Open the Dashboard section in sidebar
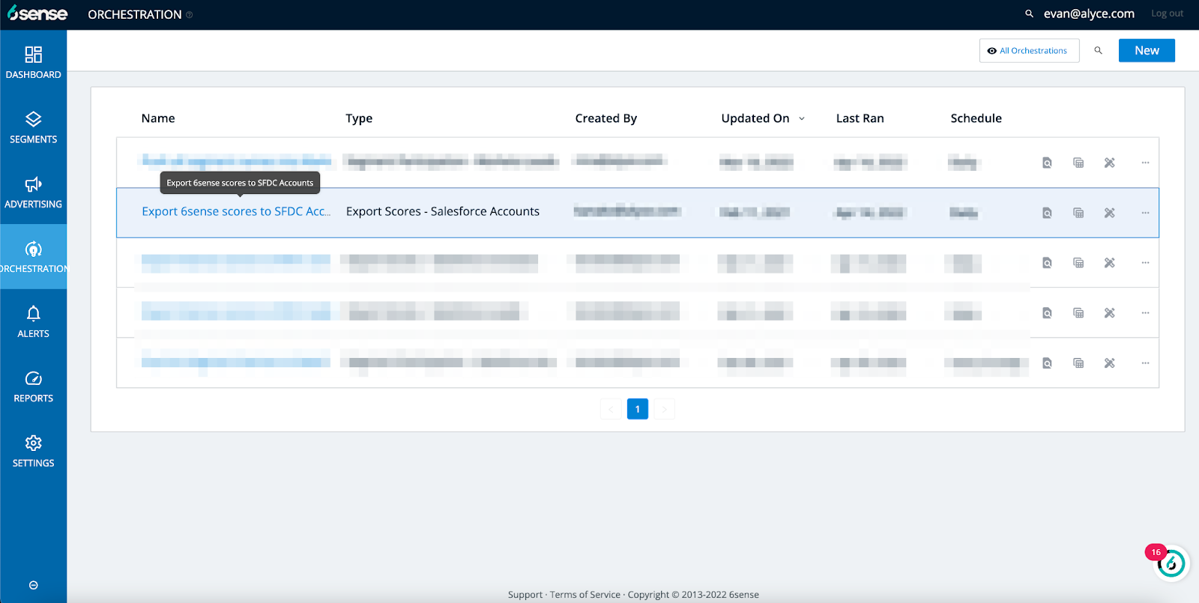1199x603 pixels. pos(33,63)
